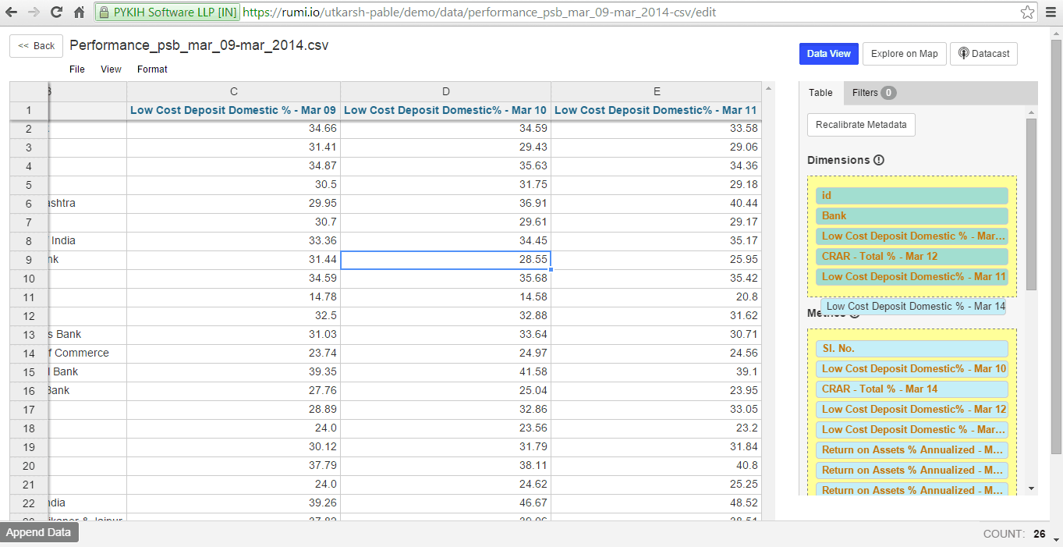Click the 'f Commerce' bank cell
The image size is (1063, 547).
click(87, 353)
